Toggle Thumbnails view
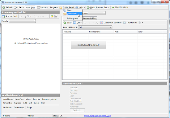The width and height of the screenshot is (170, 118). [130, 23]
